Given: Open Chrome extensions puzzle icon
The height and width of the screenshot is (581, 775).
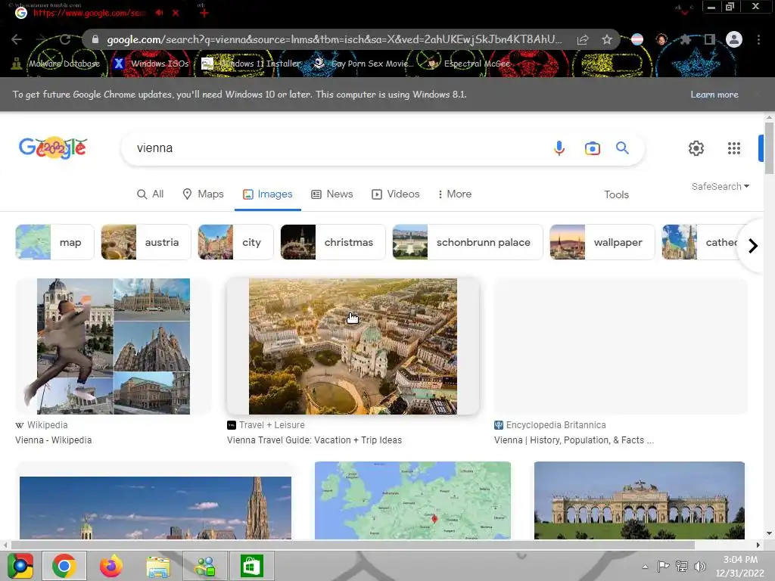Looking at the screenshot, I should tap(685, 39).
